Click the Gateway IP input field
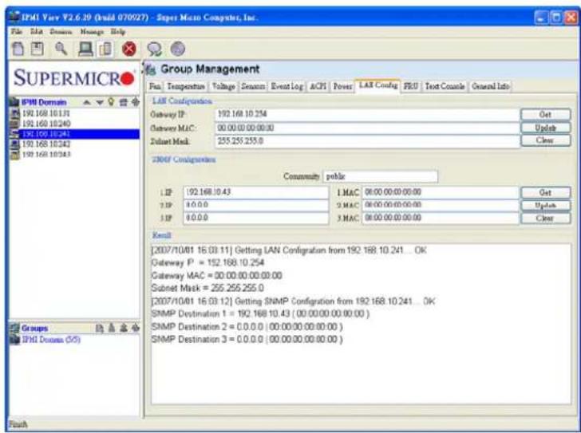The height and width of the screenshot is (433, 581). (367, 114)
